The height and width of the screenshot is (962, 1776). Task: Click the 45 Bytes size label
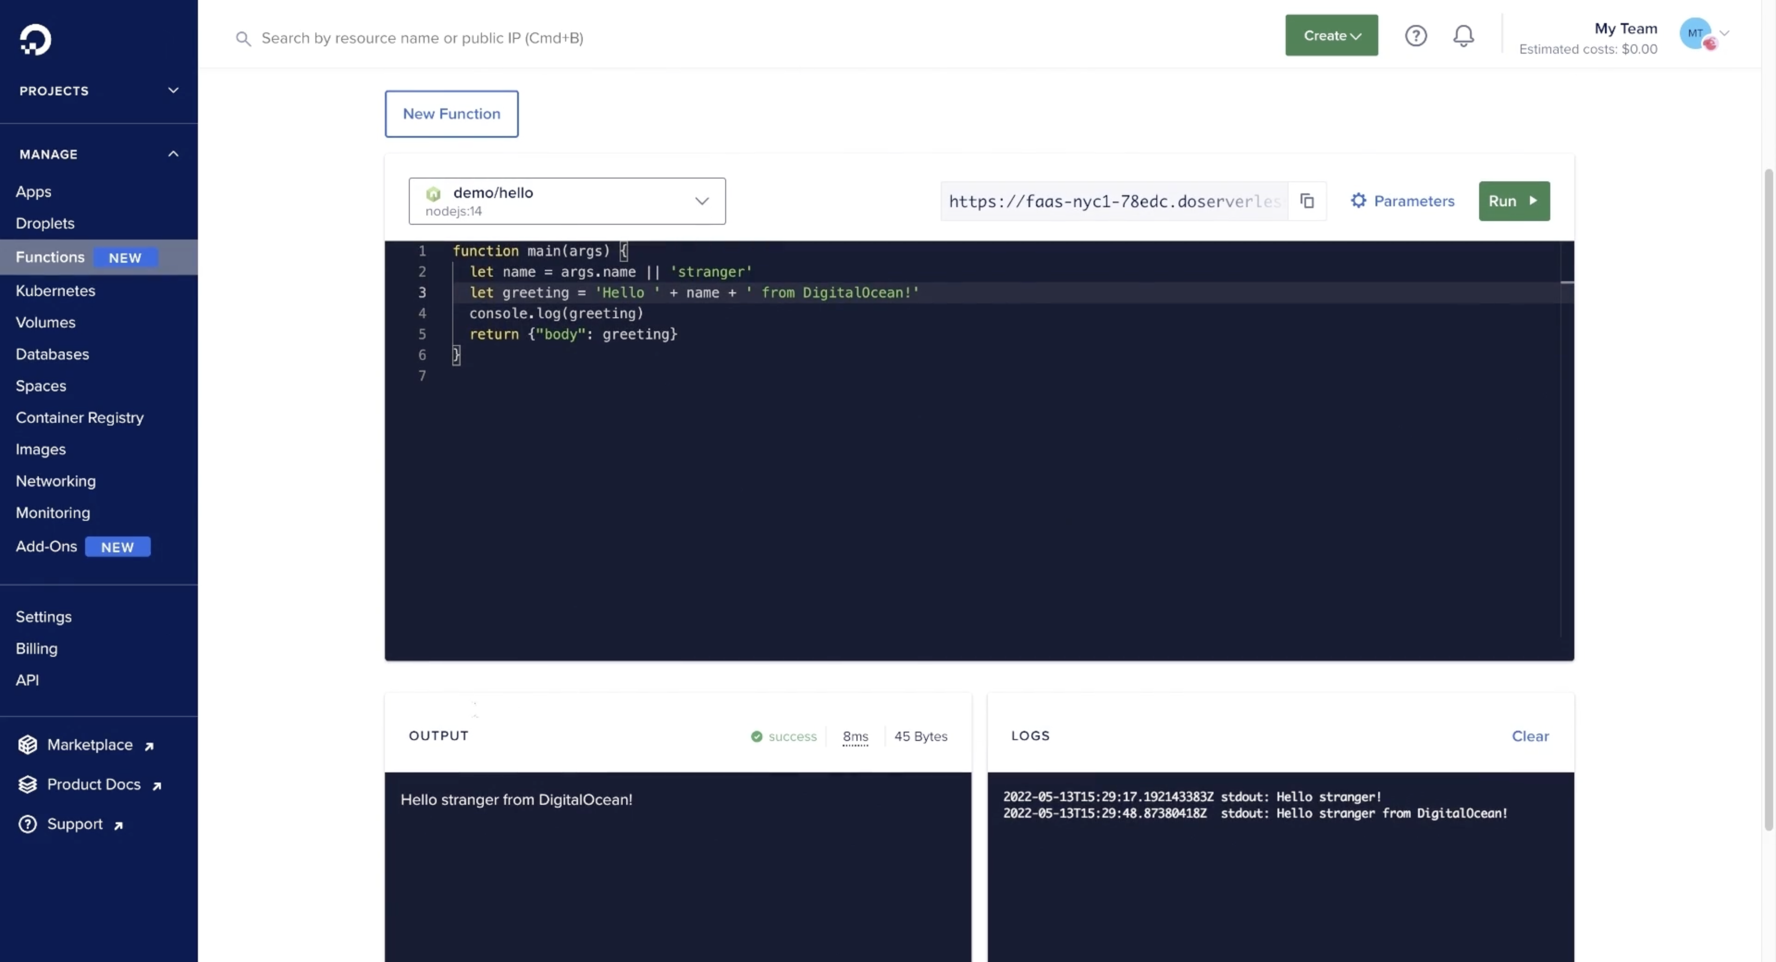[x=920, y=736]
